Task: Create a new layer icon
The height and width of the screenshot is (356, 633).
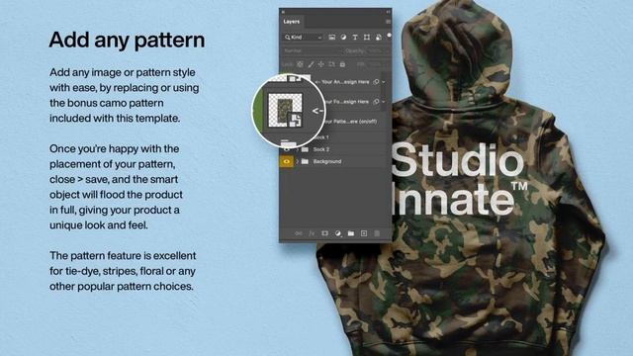Action: (364, 233)
